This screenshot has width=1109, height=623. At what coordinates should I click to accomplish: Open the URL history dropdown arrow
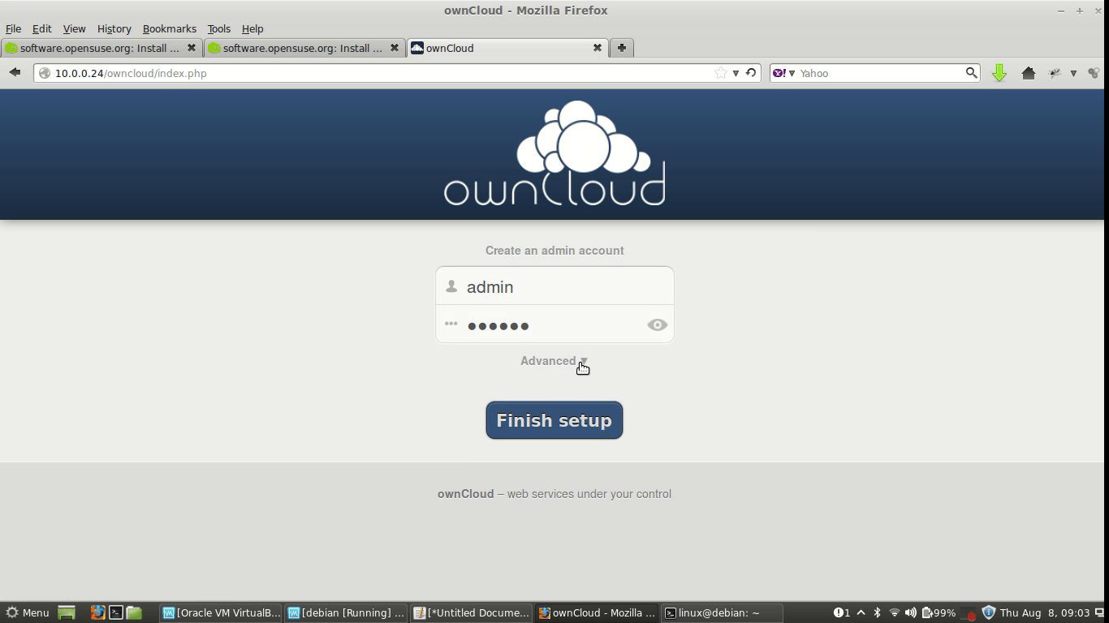click(736, 73)
